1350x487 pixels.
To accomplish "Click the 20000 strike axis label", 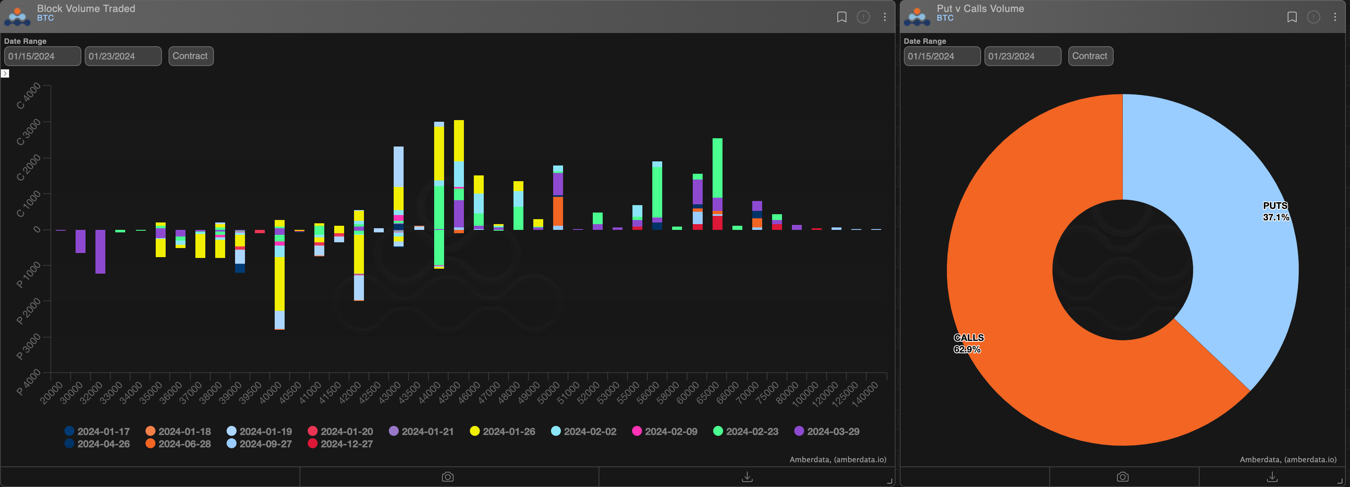I will (x=51, y=393).
